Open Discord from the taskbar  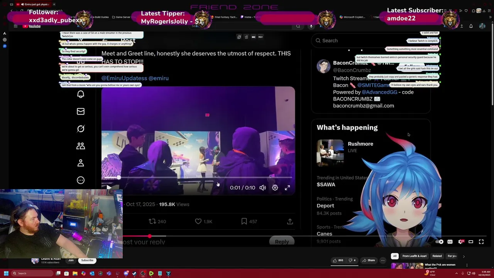[126, 273]
